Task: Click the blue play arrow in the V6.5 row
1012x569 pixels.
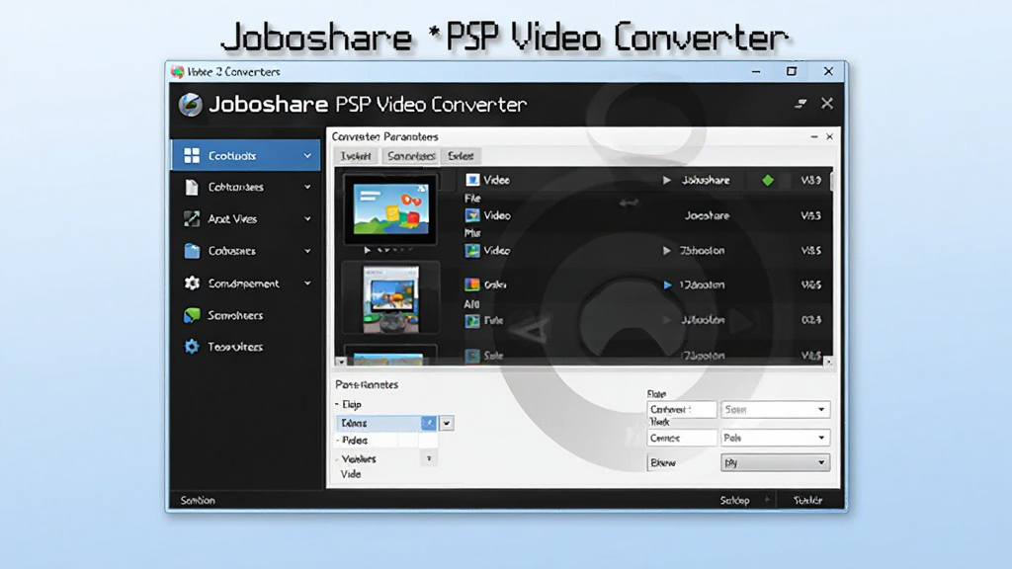Action: point(667,284)
